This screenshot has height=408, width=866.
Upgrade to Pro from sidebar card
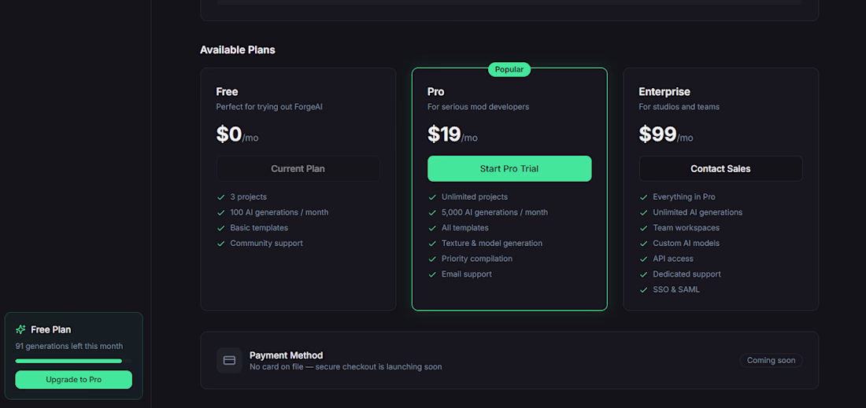point(73,380)
